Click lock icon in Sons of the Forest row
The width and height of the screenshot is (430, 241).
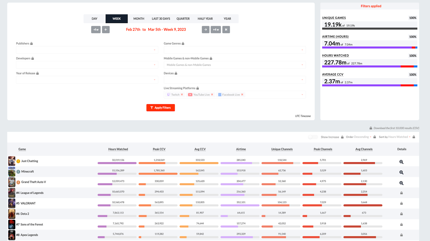[402, 224]
